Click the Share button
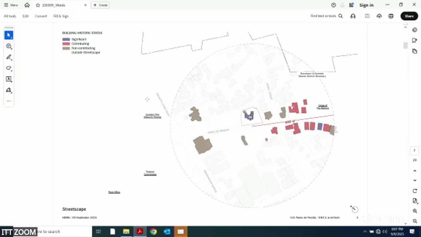The image size is (421, 237). click(409, 16)
